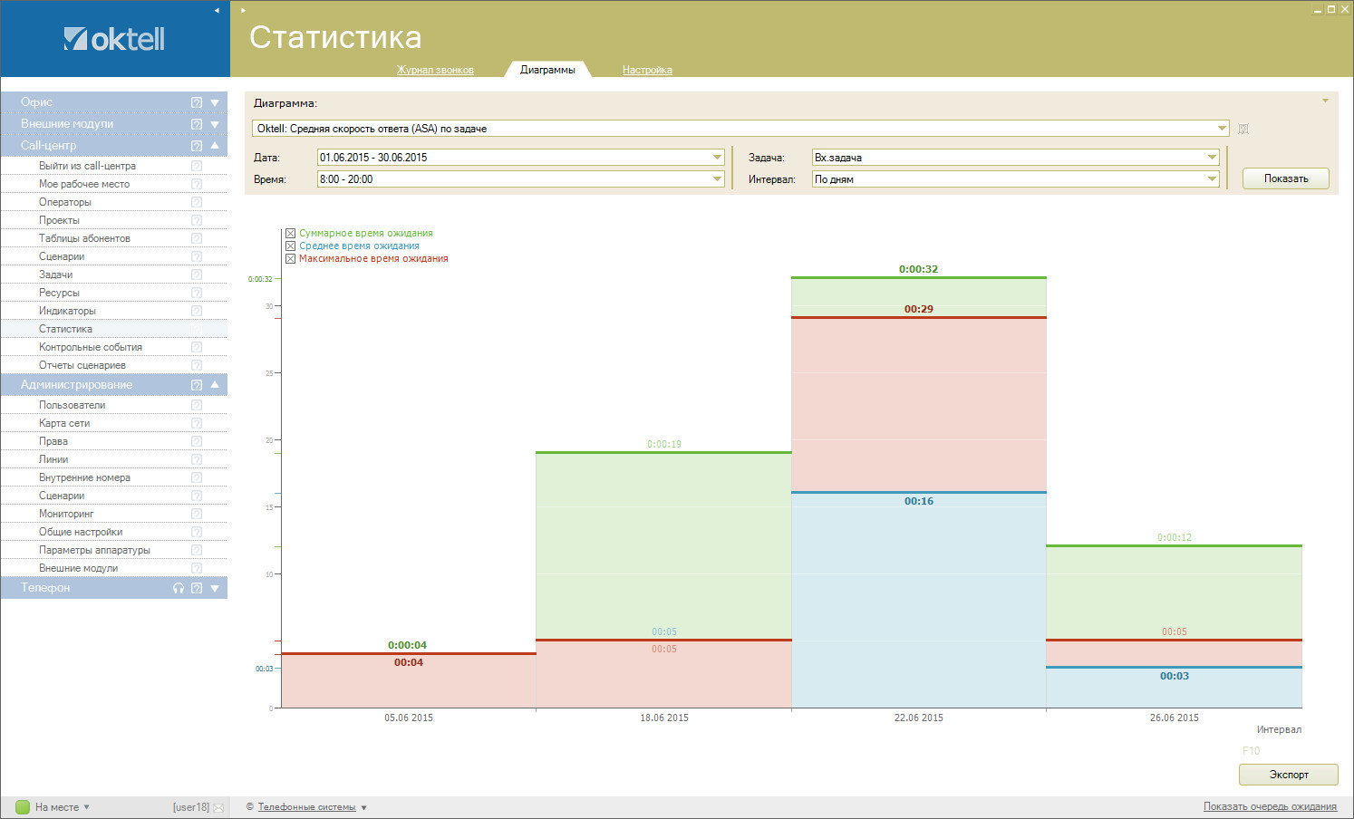Image resolution: width=1354 pixels, height=819 pixels.
Task: Open the Настройка tab
Action: tap(647, 70)
